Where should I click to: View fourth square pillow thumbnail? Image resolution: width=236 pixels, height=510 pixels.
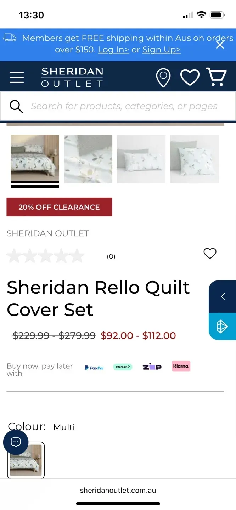click(x=195, y=159)
